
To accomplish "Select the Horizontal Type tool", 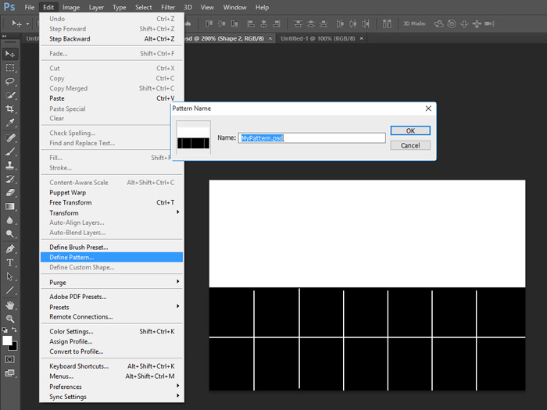I will pos(10,262).
